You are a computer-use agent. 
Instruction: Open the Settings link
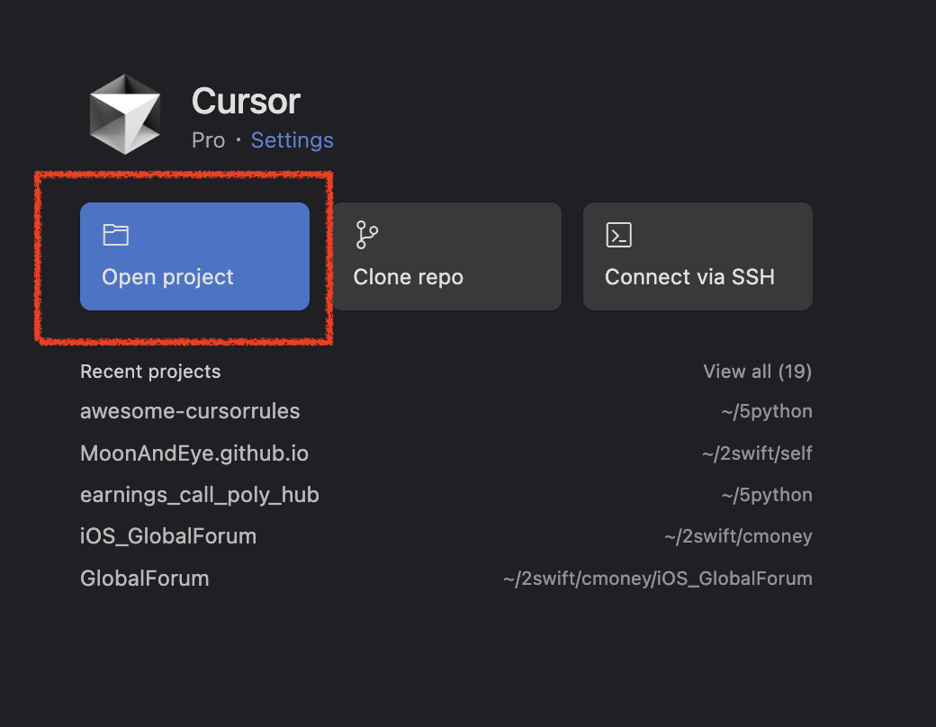[292, 140]
